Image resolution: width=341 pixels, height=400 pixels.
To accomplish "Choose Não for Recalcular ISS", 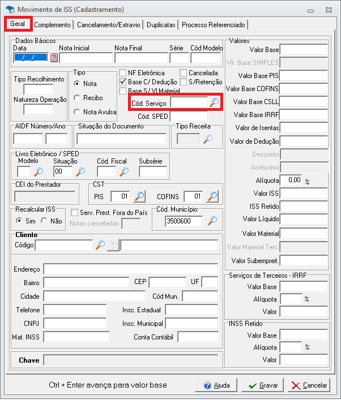I will coord(44,221).
